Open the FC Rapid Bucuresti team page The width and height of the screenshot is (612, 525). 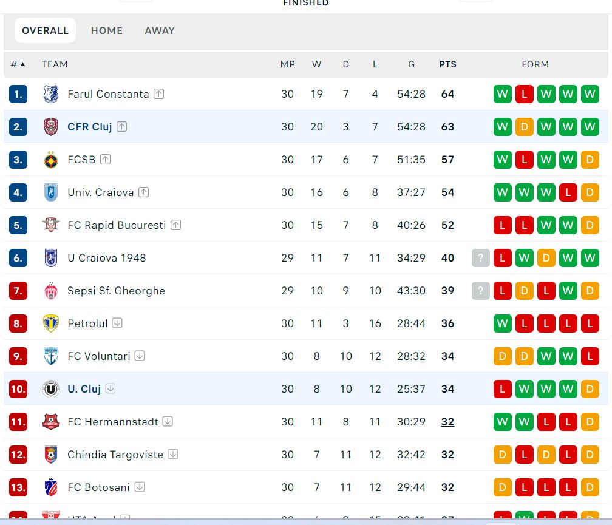click(117, 225)
